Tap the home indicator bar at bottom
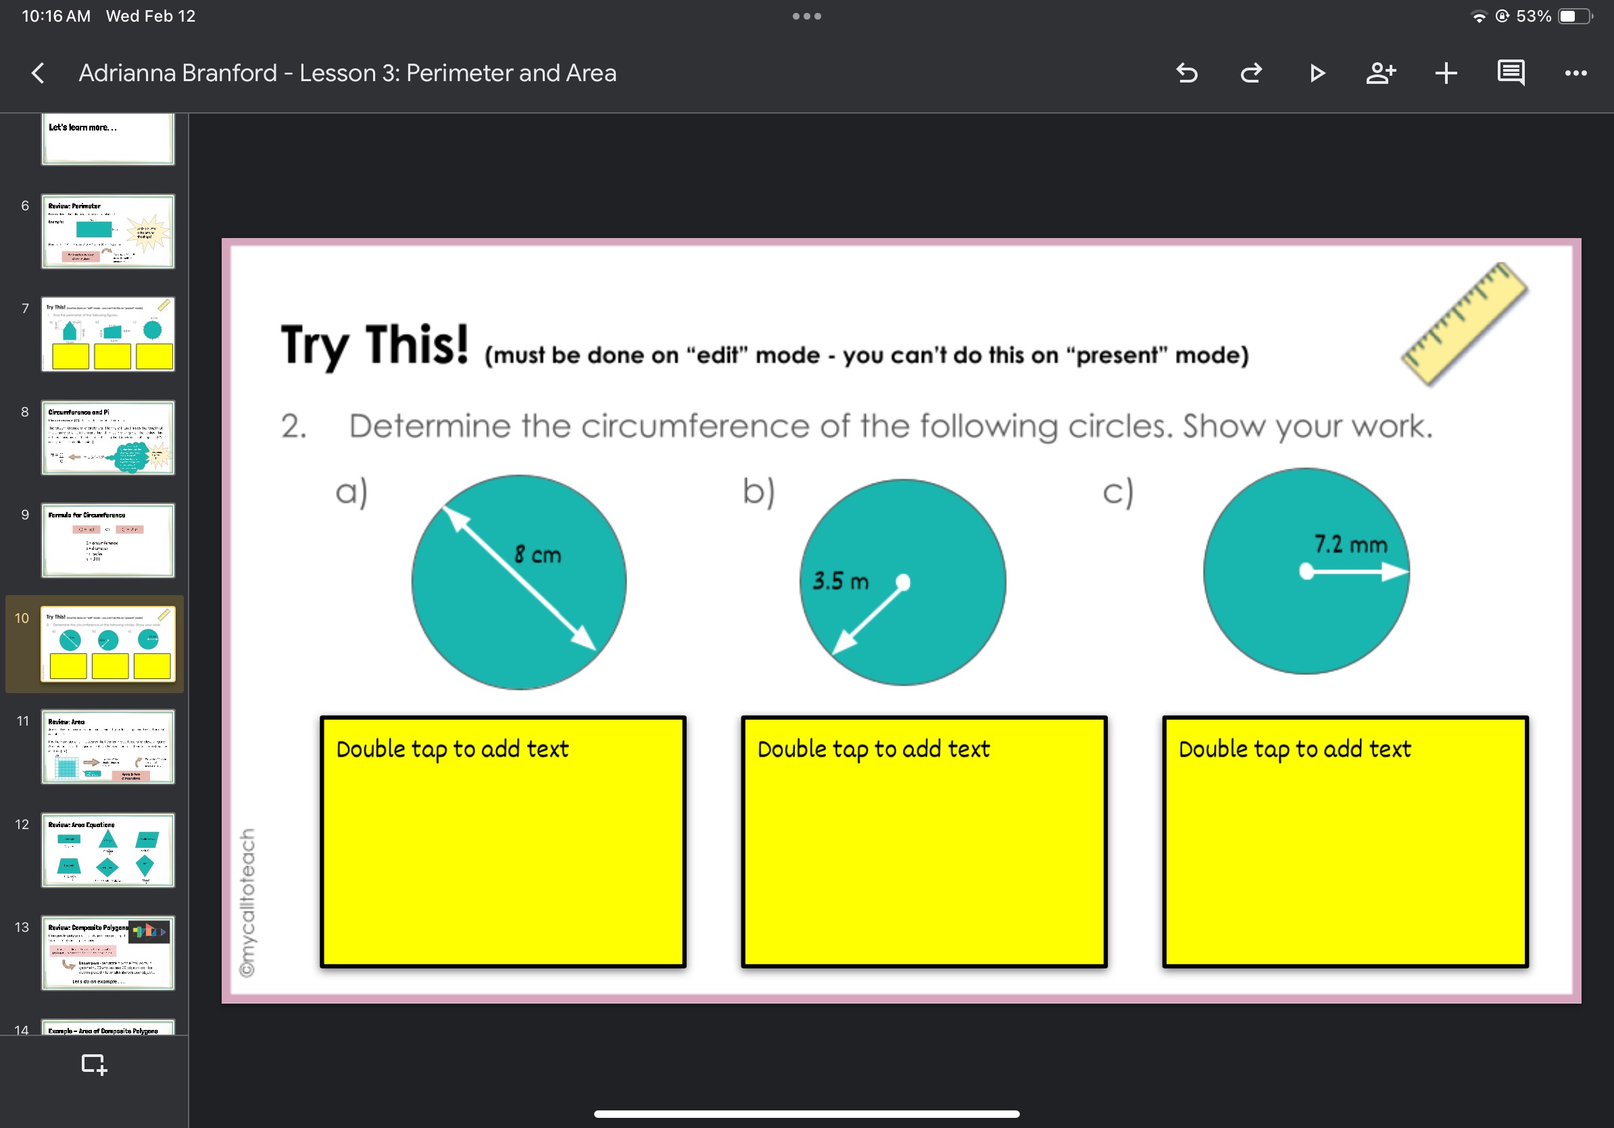The height and width of the screenshot is (1128, 1614). 806,1114
